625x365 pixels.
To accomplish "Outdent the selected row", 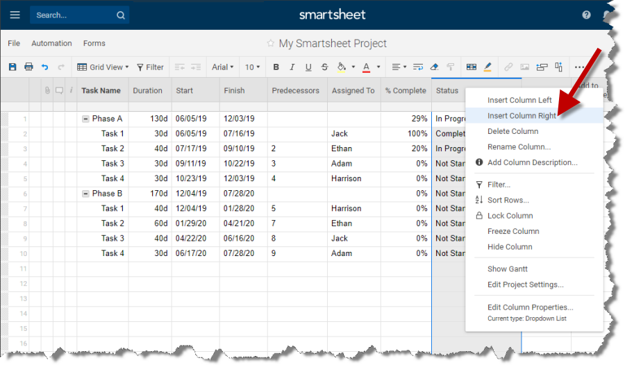I will pos(180,67).
